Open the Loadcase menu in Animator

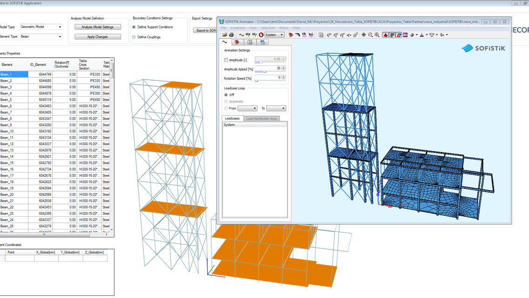(x=238, y=28)
